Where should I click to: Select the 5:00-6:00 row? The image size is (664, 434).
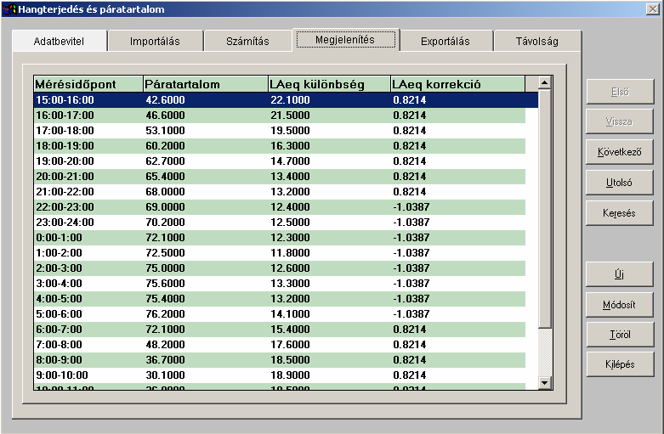point(280,314)
